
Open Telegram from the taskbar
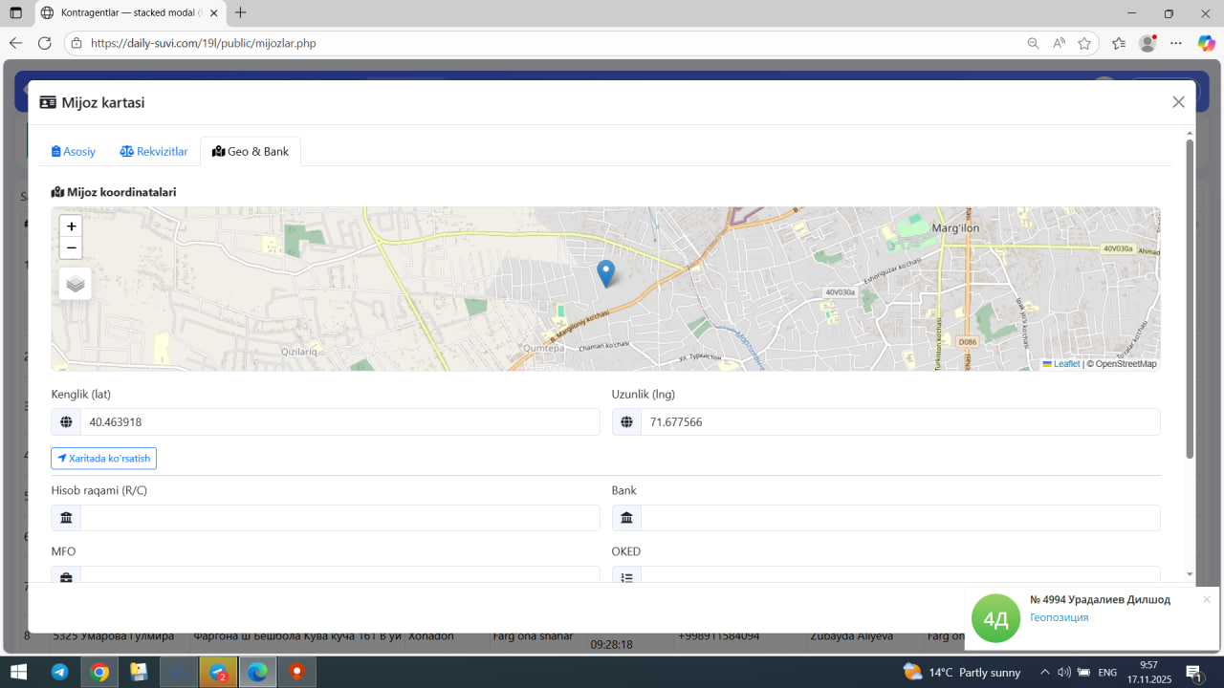tap(59, 672)
